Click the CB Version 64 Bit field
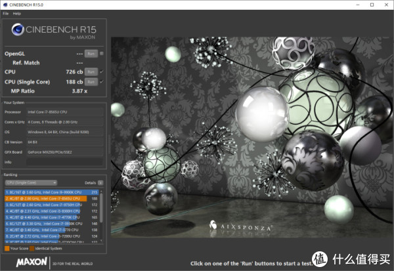Viewport: 394px width, 271px height. coord(65,142)
